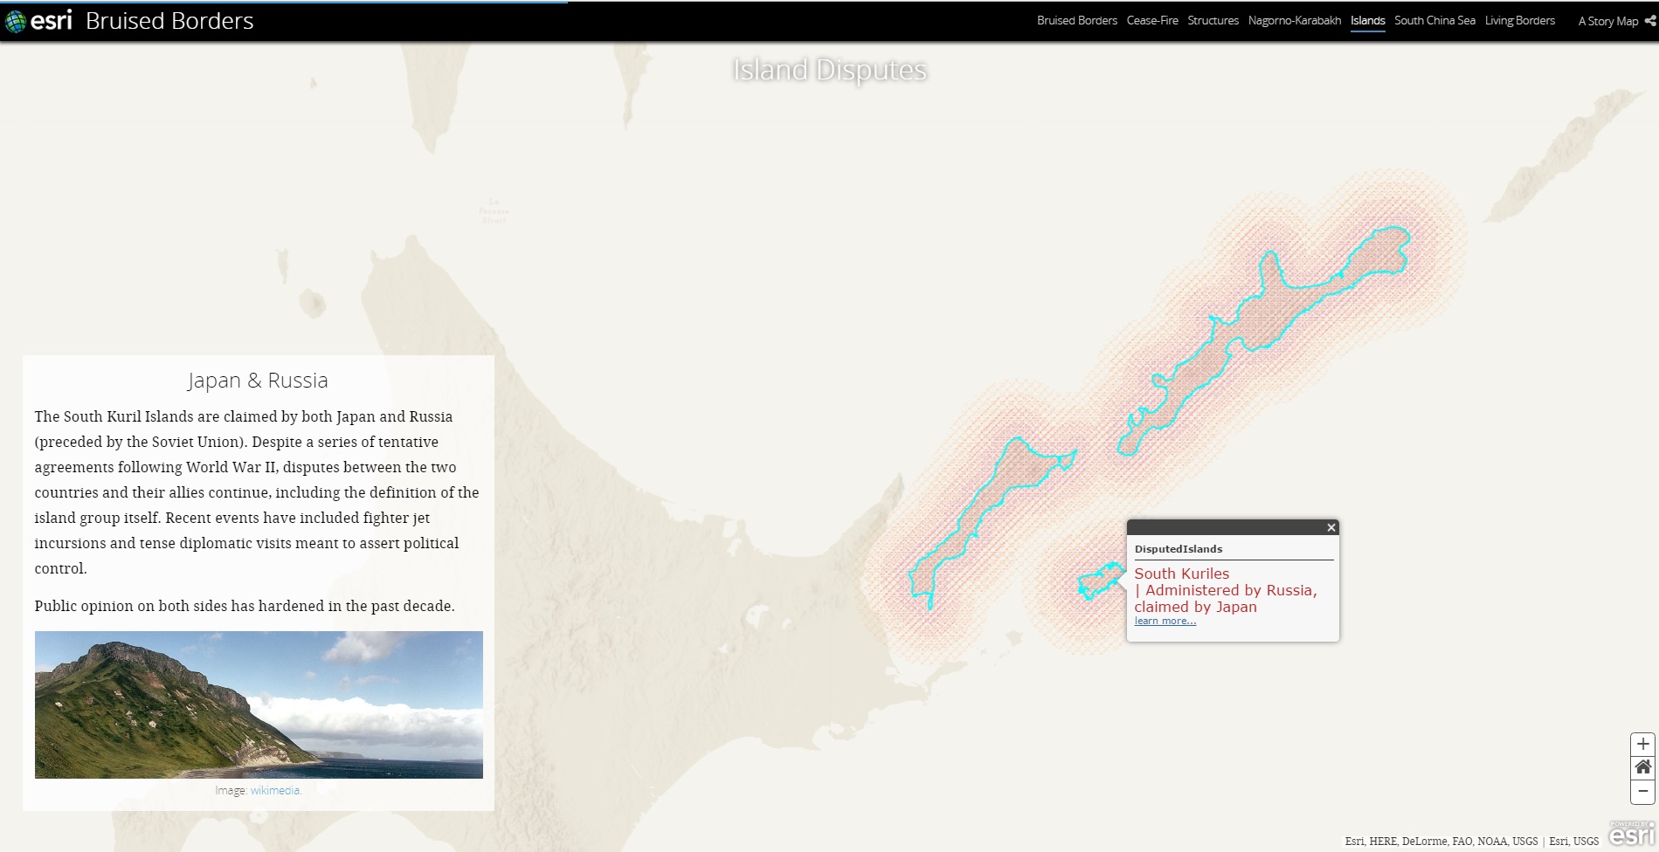The image size is (1659, 852).
Task: Zoom in on the map
Action: (1642, 744)
